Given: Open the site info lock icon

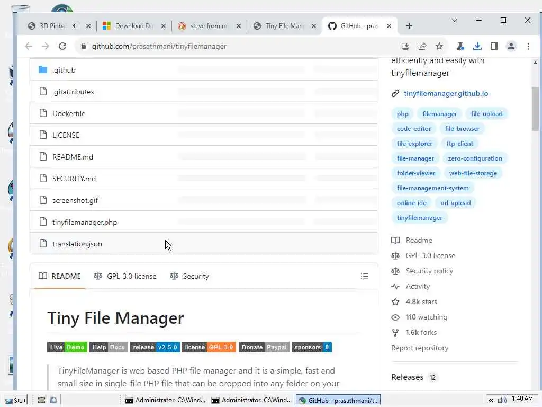Looking at the screenshot, I should (x=83, y=46).
